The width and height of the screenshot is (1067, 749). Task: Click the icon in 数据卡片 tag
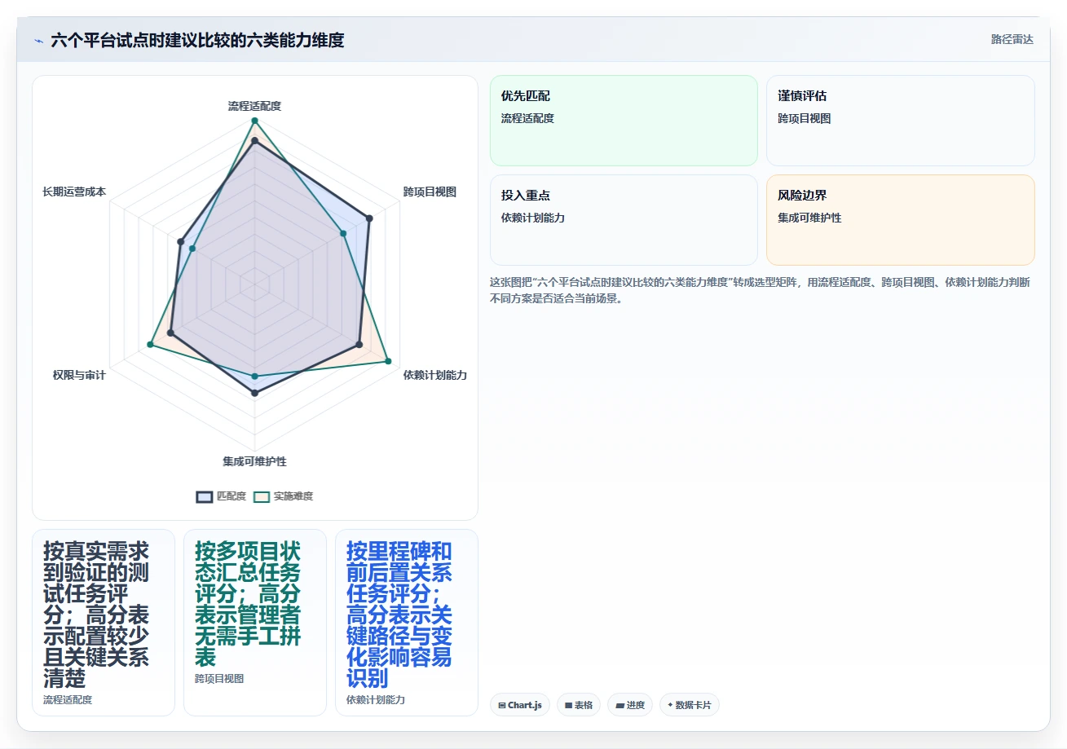point(670,705)
